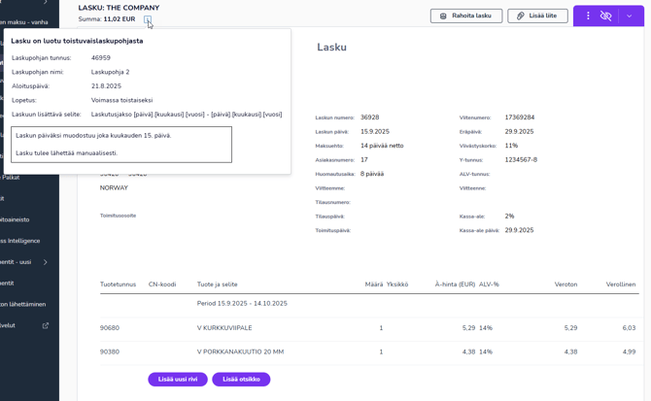Select the V PORKKANAKUUTIO 20 MM row
This screenshot has height=401, width=651.
tap(240, 351)
